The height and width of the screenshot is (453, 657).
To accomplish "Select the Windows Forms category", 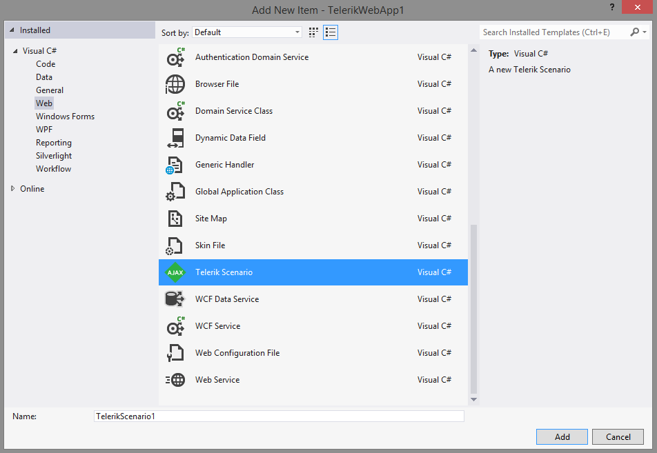I will (65, 117).
